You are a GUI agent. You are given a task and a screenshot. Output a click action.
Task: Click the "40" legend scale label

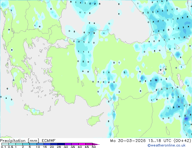(x=80, y=147)
